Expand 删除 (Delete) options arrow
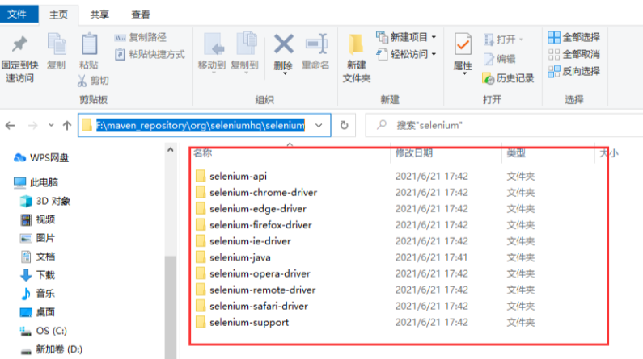The image size is (643, 359). tap(284, 73)
